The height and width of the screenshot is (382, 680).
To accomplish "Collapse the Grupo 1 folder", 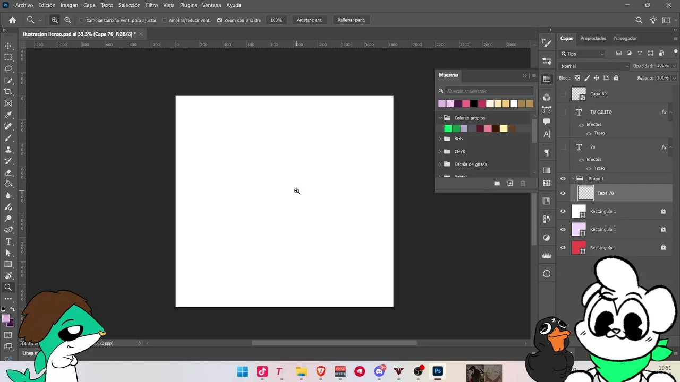I will [x=573, y=179].
